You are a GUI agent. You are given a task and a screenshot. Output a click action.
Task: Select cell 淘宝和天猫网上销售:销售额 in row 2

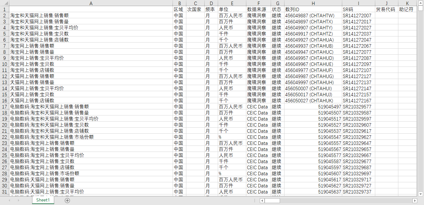(x=91, y=15)
